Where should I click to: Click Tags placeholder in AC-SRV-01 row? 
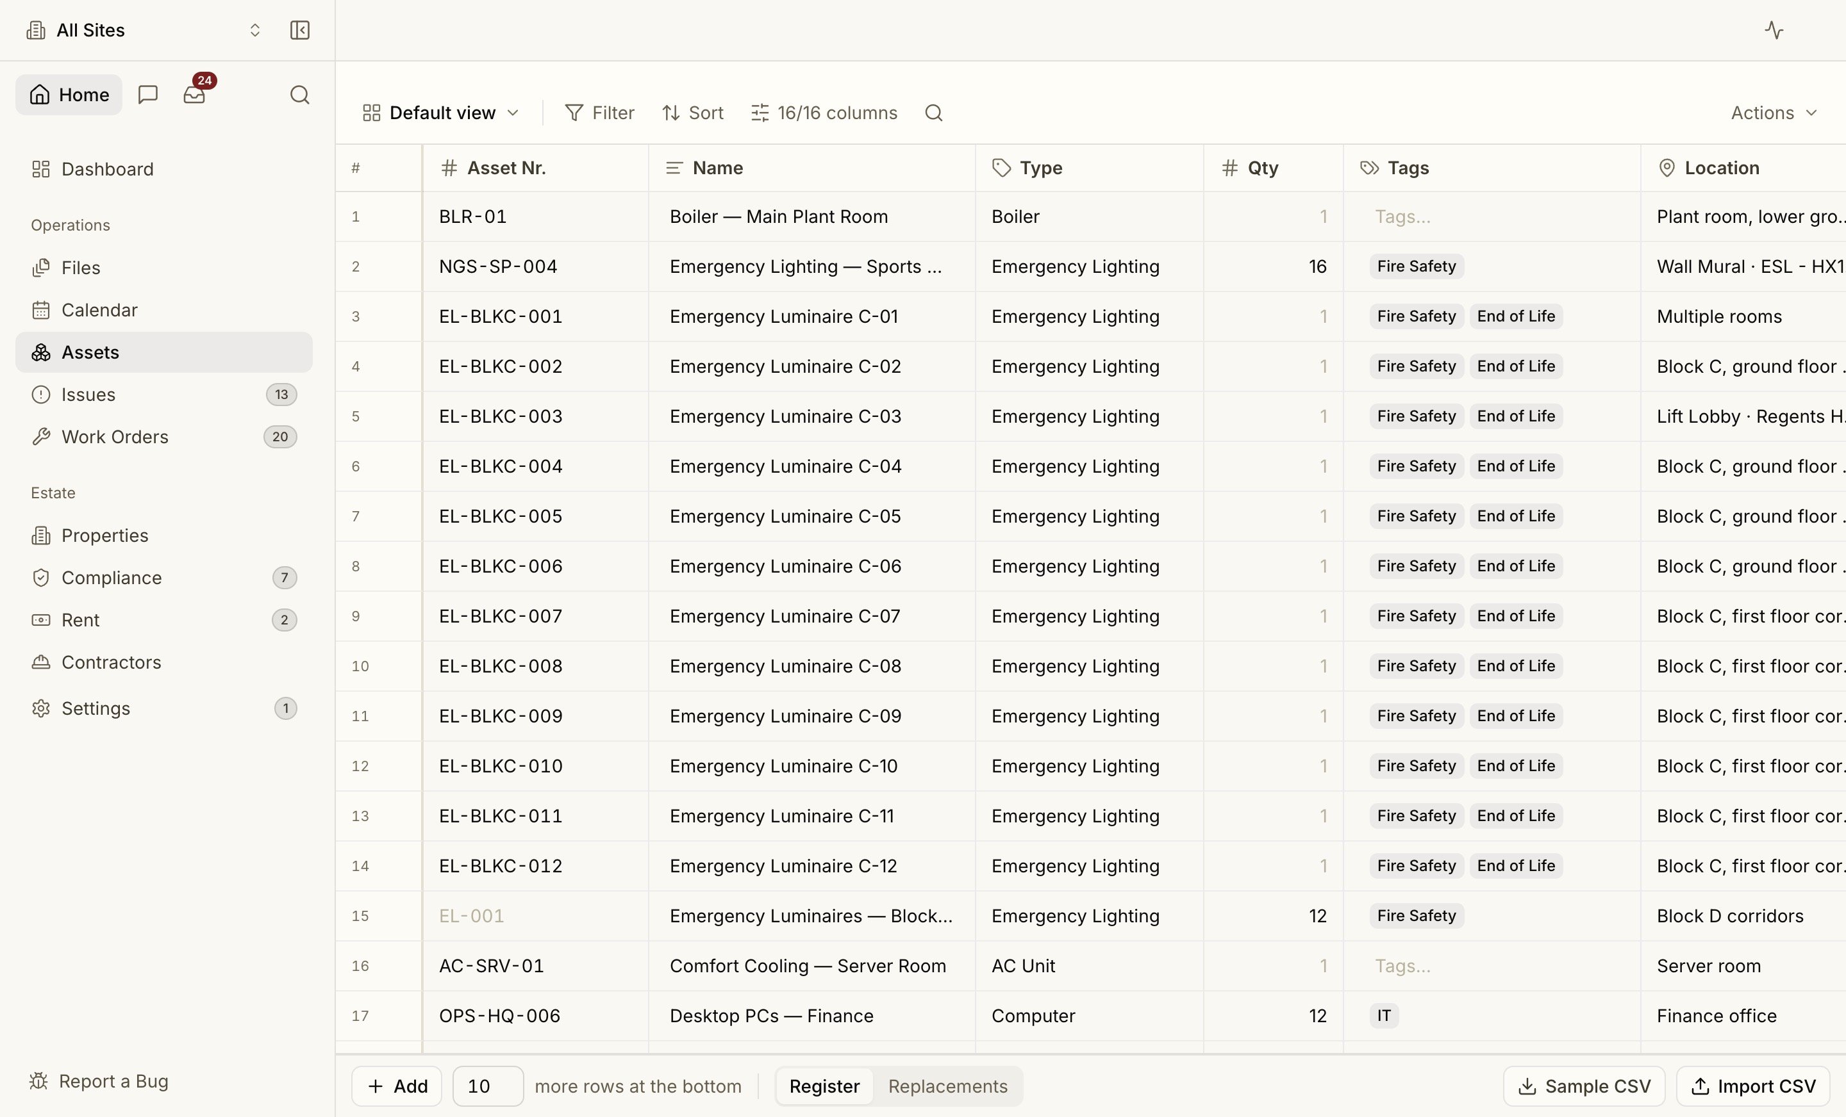pos(1492,966)
